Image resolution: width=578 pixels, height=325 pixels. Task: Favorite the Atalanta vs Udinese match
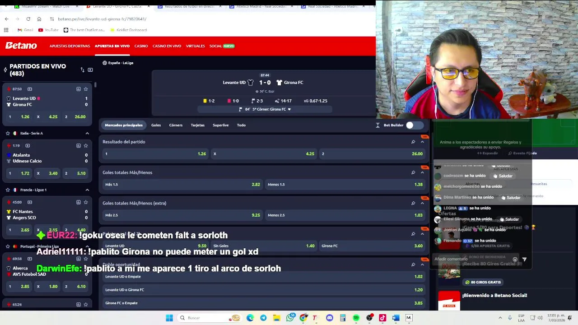point(86,146)
